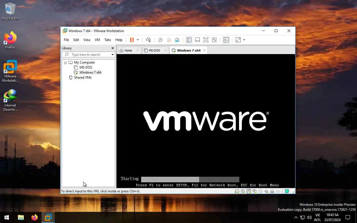Close the Library panel

click(113, 48)
